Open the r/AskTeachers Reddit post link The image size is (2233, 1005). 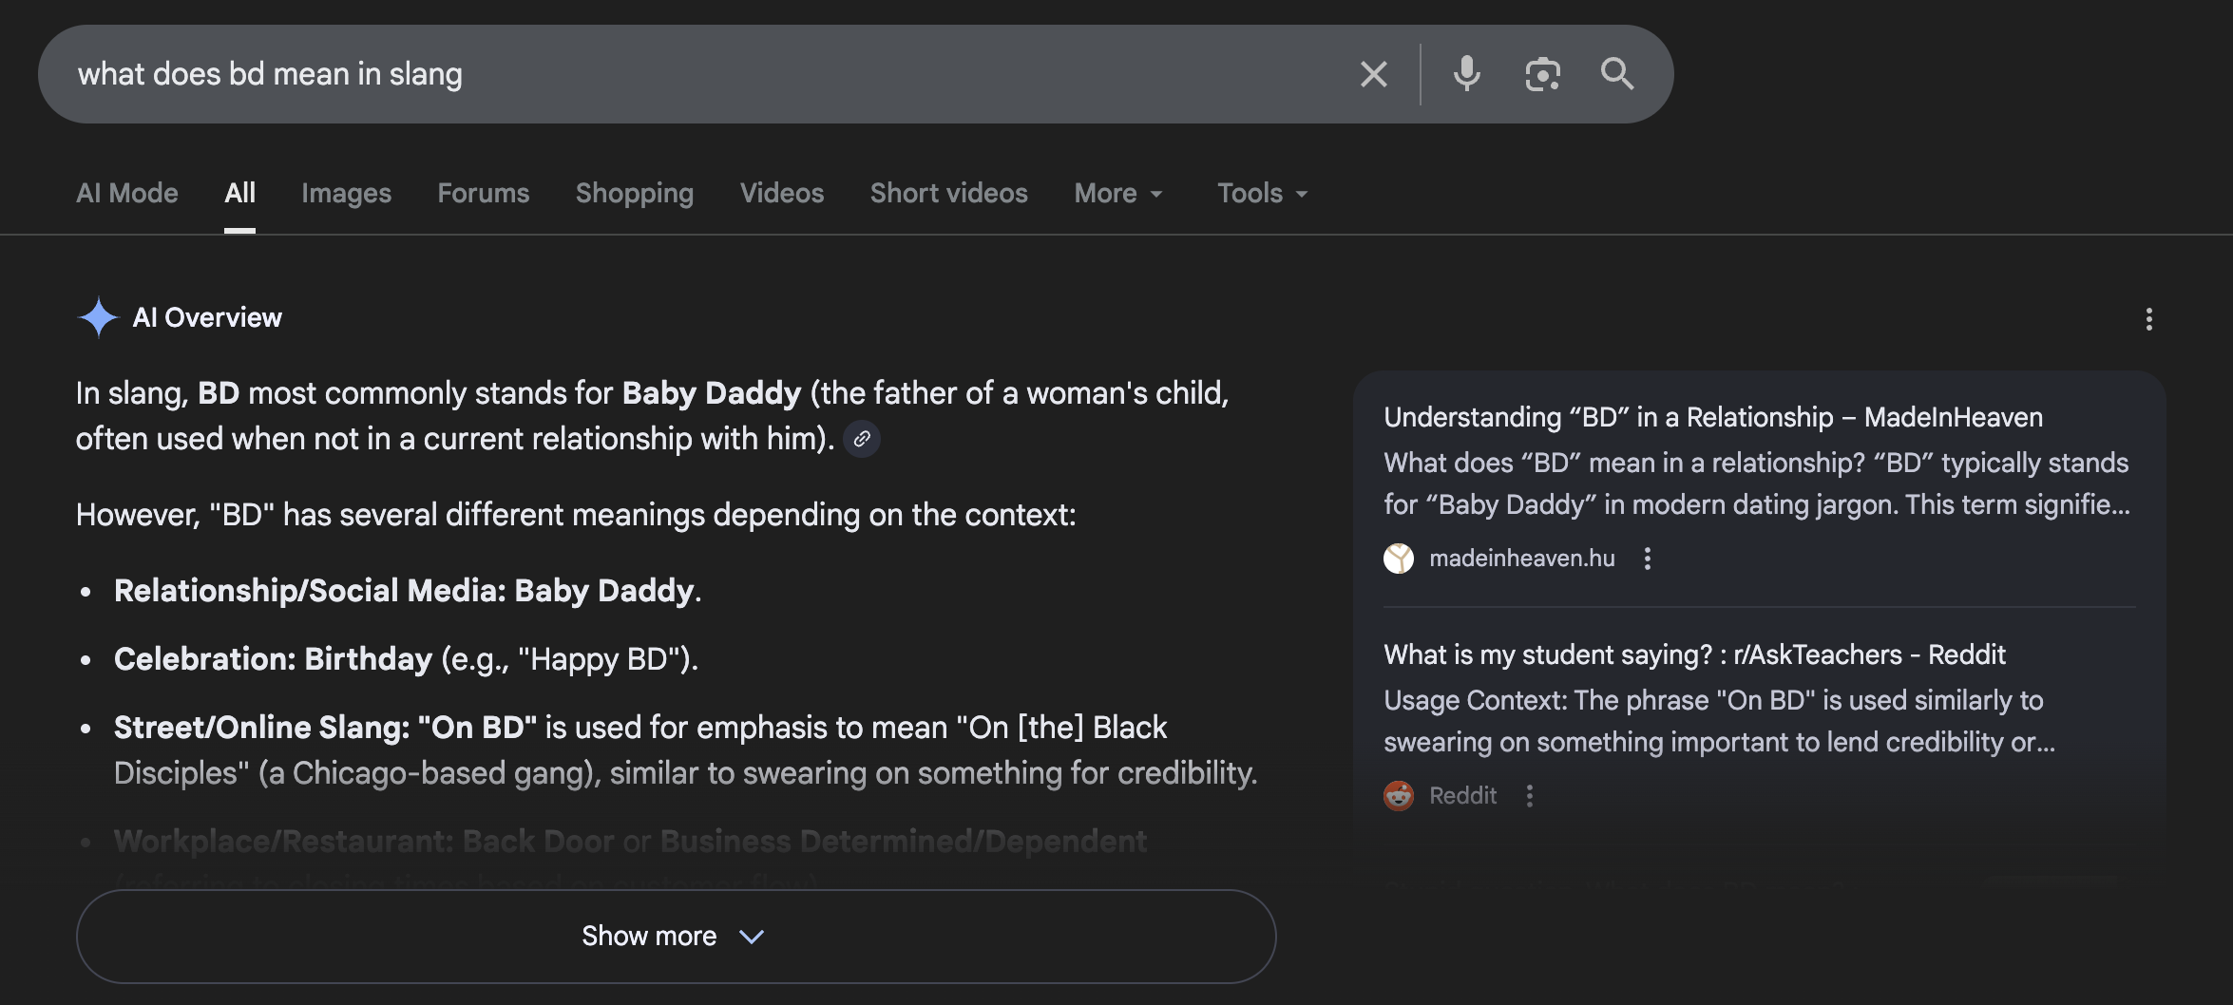click(1693, 654)
